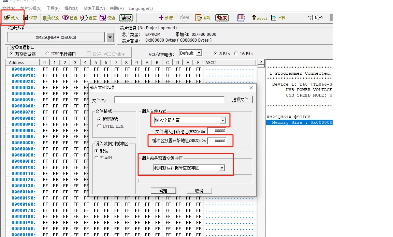Open the Language(L) menu

pos(141,8)
